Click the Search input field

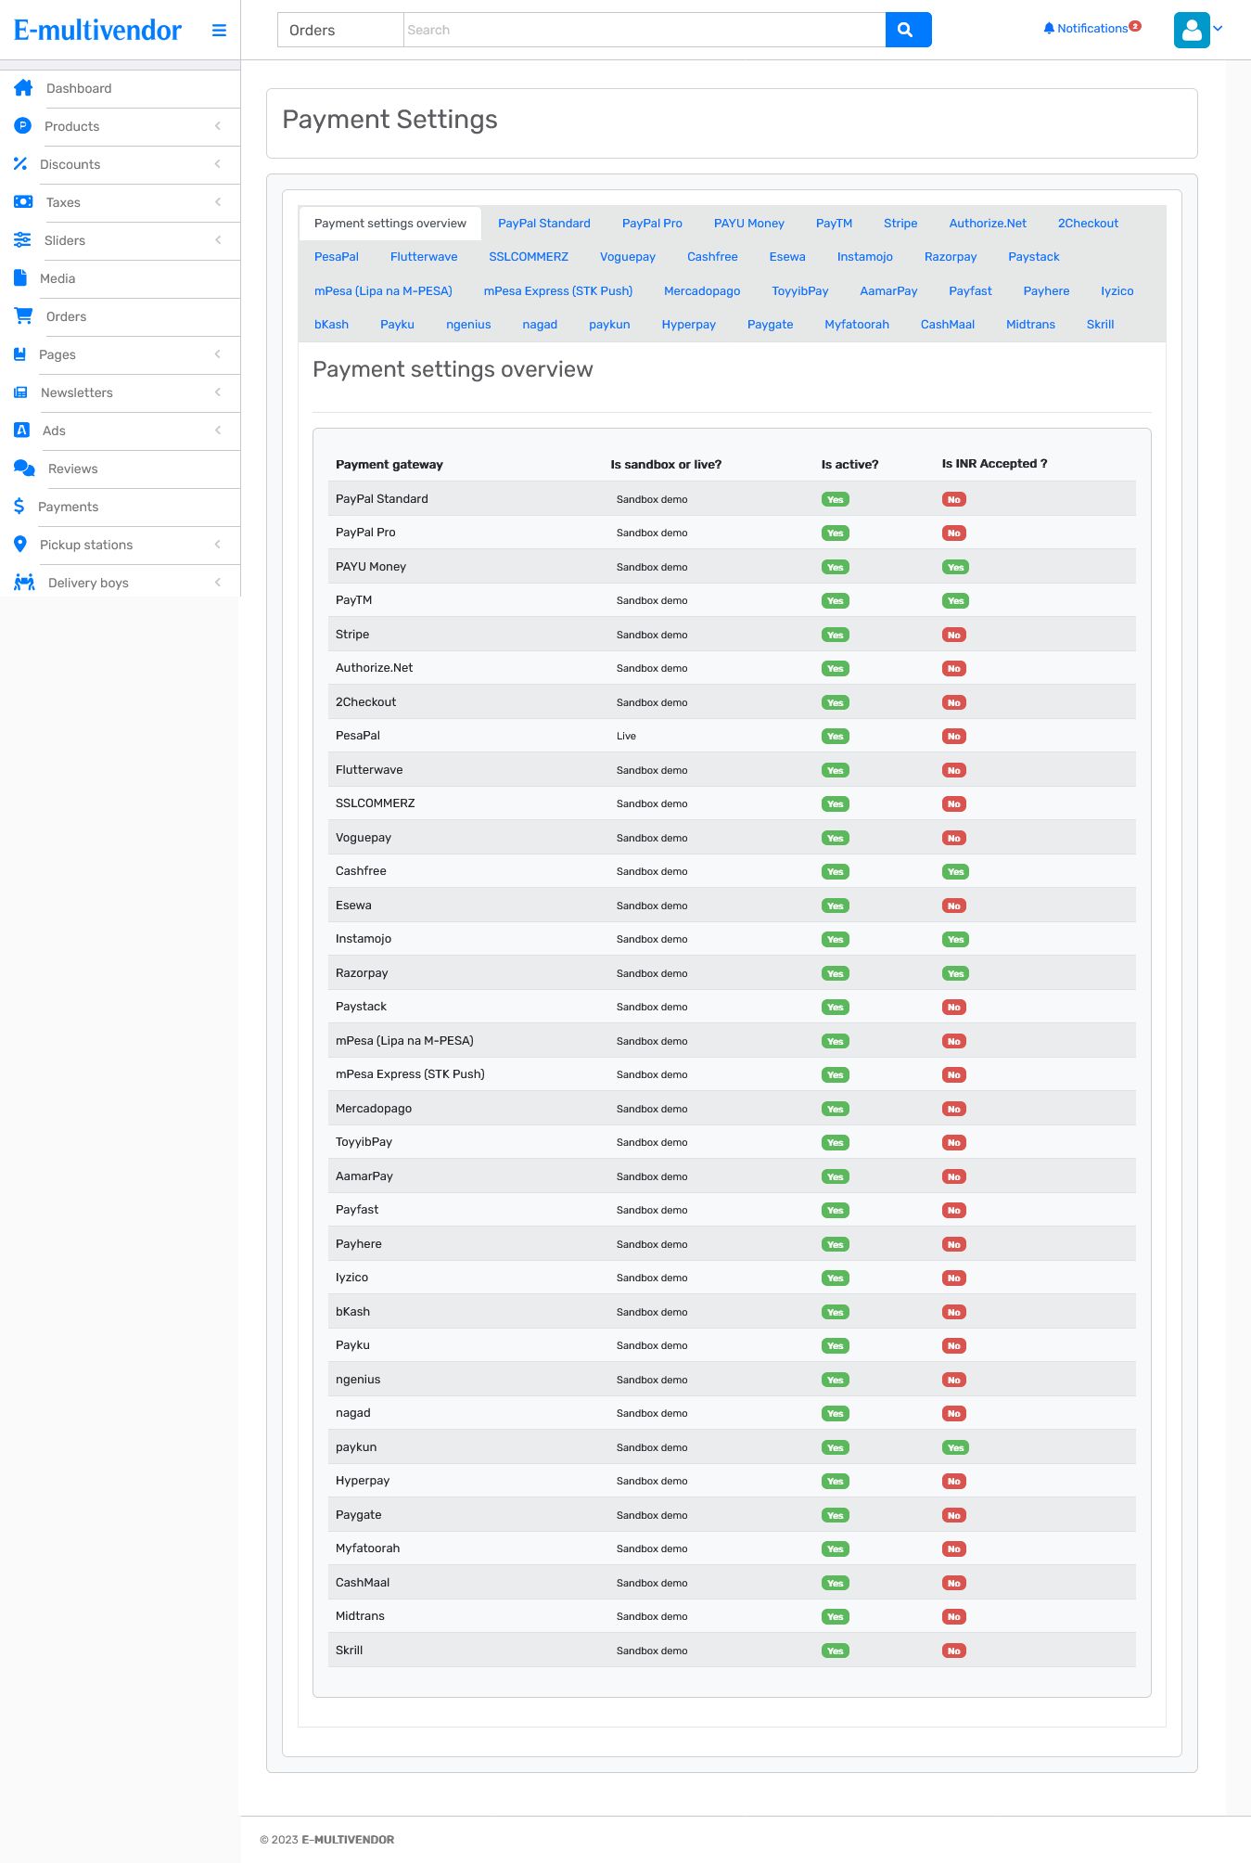pyautogui.click(x=645, y=30)
